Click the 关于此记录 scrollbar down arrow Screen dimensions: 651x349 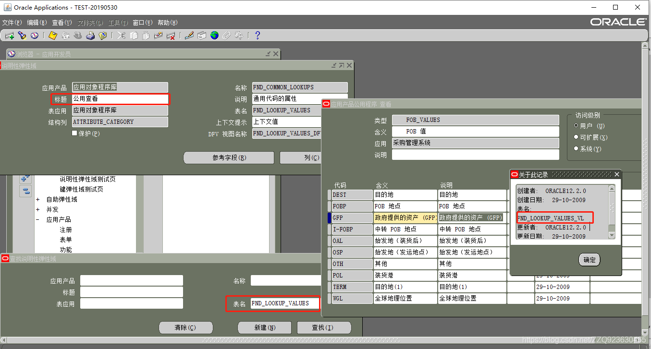pos(612,235)
